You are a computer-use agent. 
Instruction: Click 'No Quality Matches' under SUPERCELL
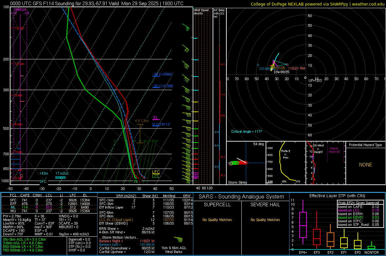point(217,220)
